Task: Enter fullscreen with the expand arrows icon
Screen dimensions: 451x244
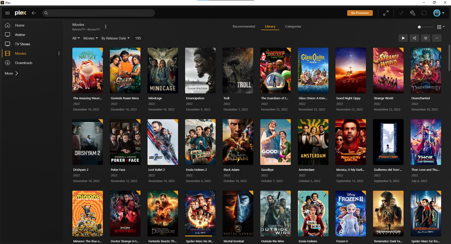Action: (386, 13)
